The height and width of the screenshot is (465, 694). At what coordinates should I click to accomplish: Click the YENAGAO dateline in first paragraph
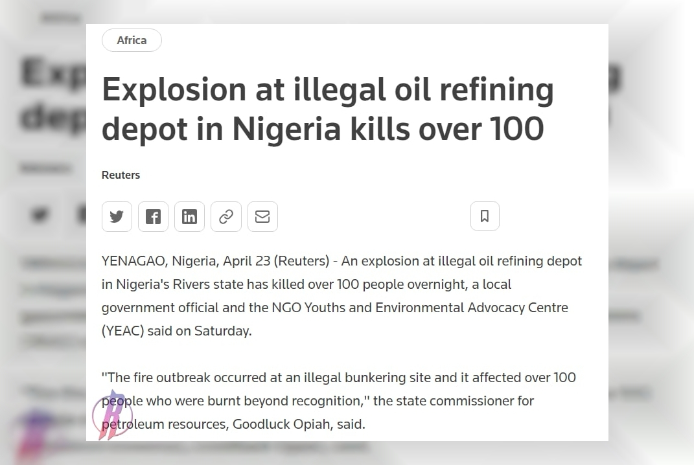(x=134, y=261)
